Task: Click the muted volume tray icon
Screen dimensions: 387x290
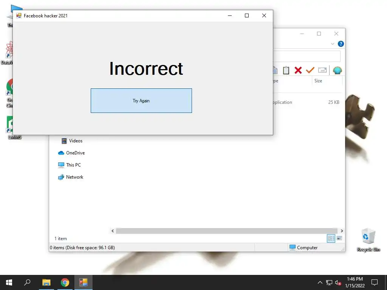Action: [x=338, y=282]
